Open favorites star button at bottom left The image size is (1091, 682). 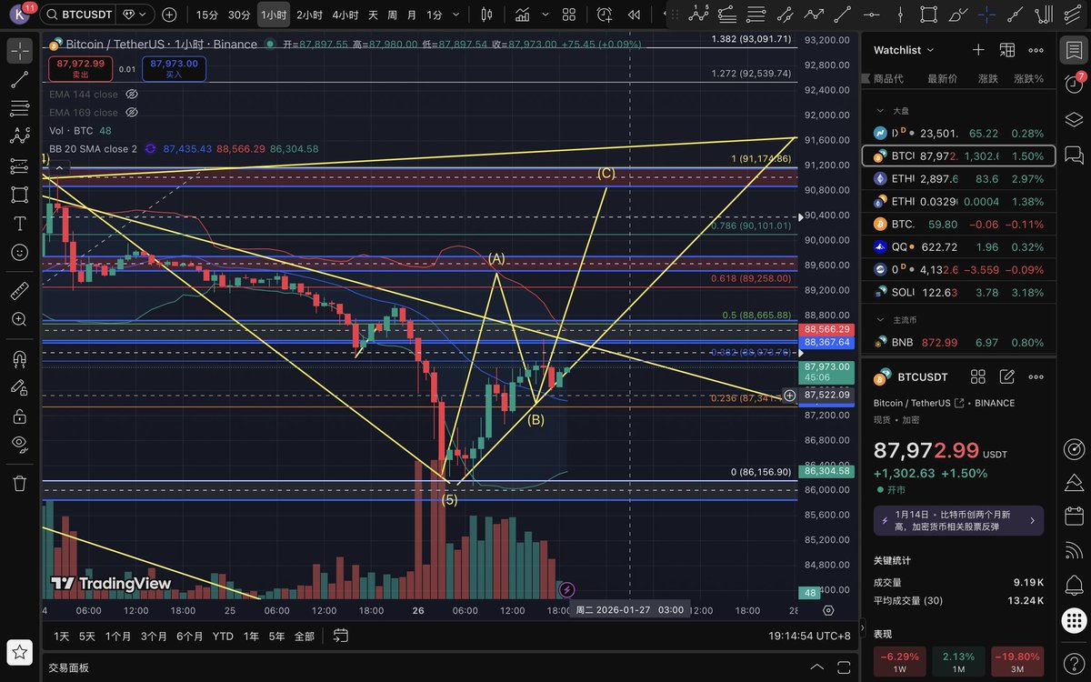(21, 651)
